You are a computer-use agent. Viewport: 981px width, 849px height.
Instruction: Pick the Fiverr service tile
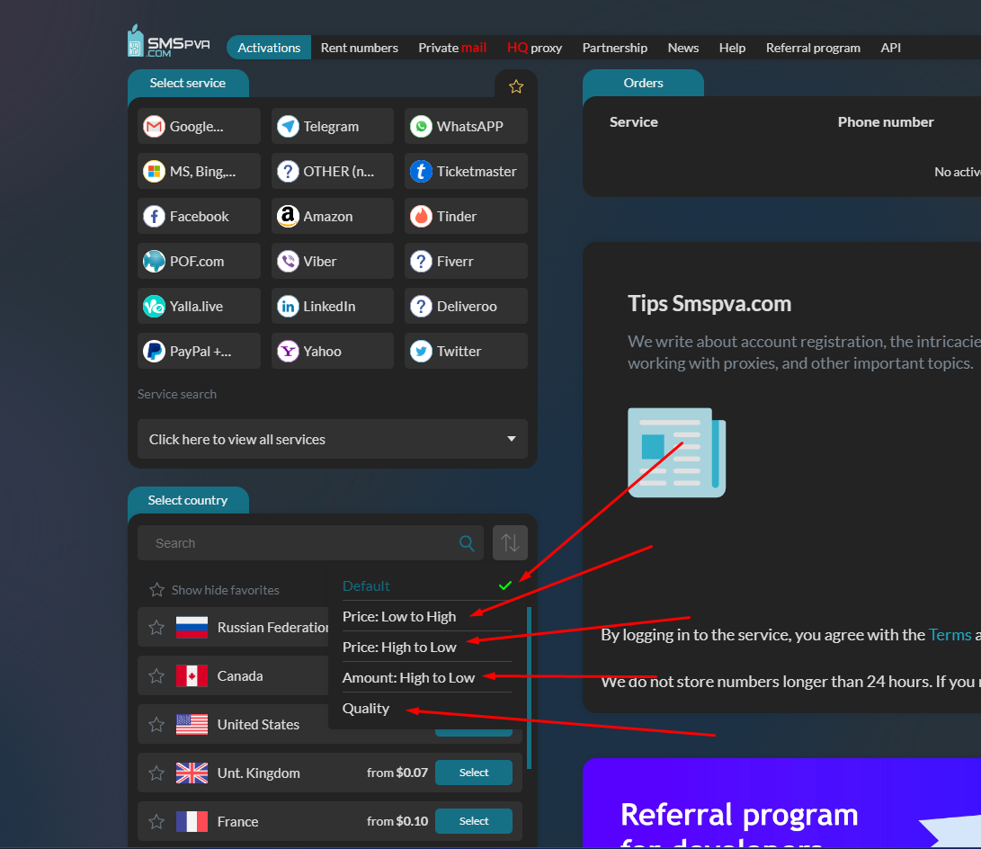tap(466, 262)
